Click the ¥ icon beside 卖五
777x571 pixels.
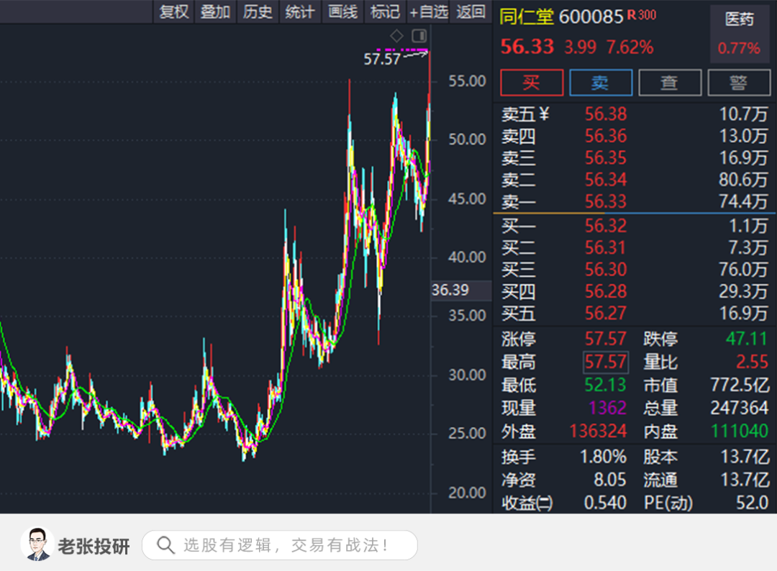(x=544, y=114)
